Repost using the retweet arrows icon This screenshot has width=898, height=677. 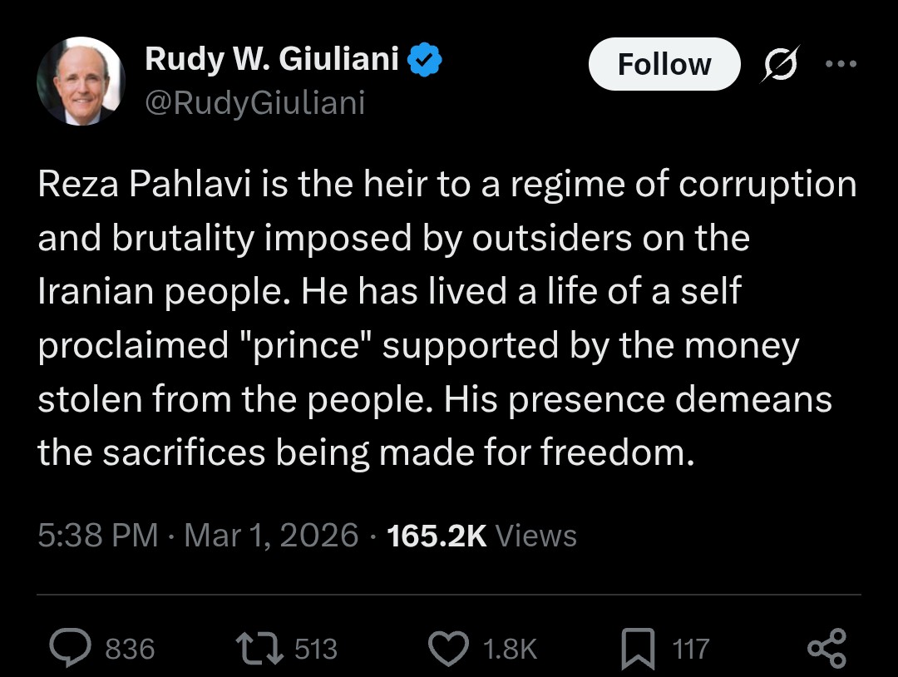pos(259,648)
